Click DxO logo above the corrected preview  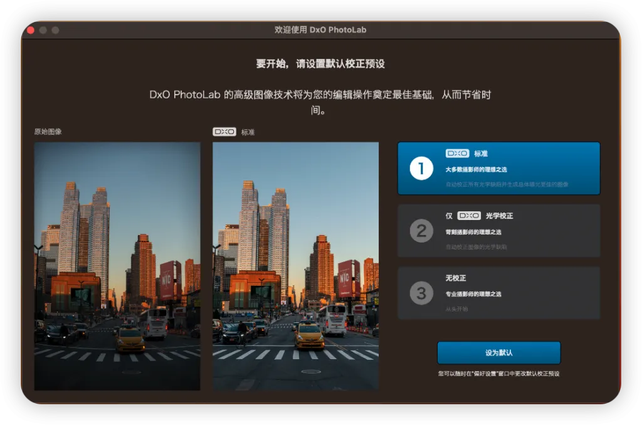tap(224, 132)
